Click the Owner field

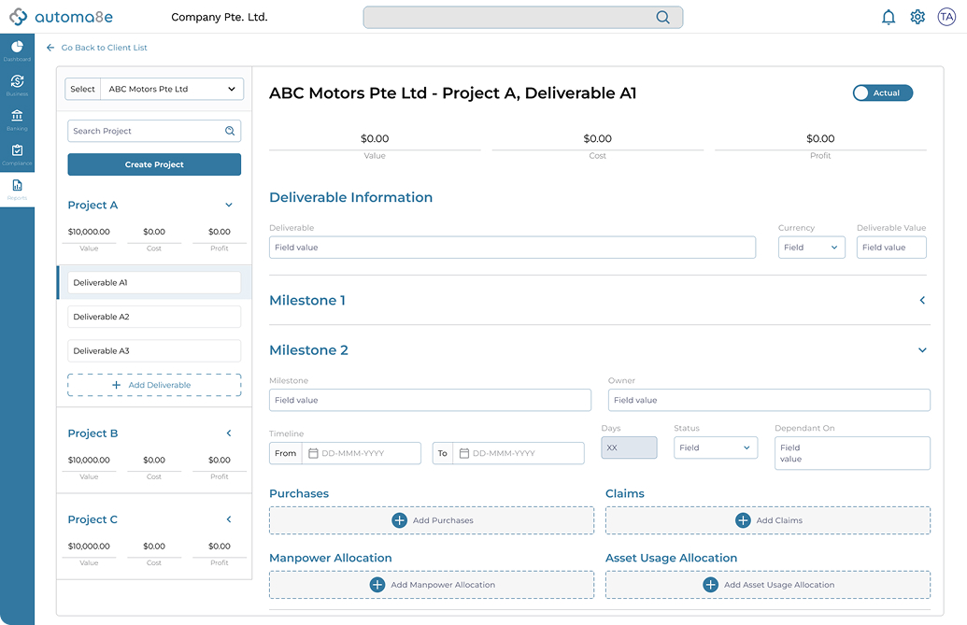(x=769, y=400)
